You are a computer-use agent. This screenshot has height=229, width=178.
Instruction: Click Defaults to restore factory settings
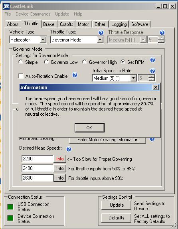point(116,218)
